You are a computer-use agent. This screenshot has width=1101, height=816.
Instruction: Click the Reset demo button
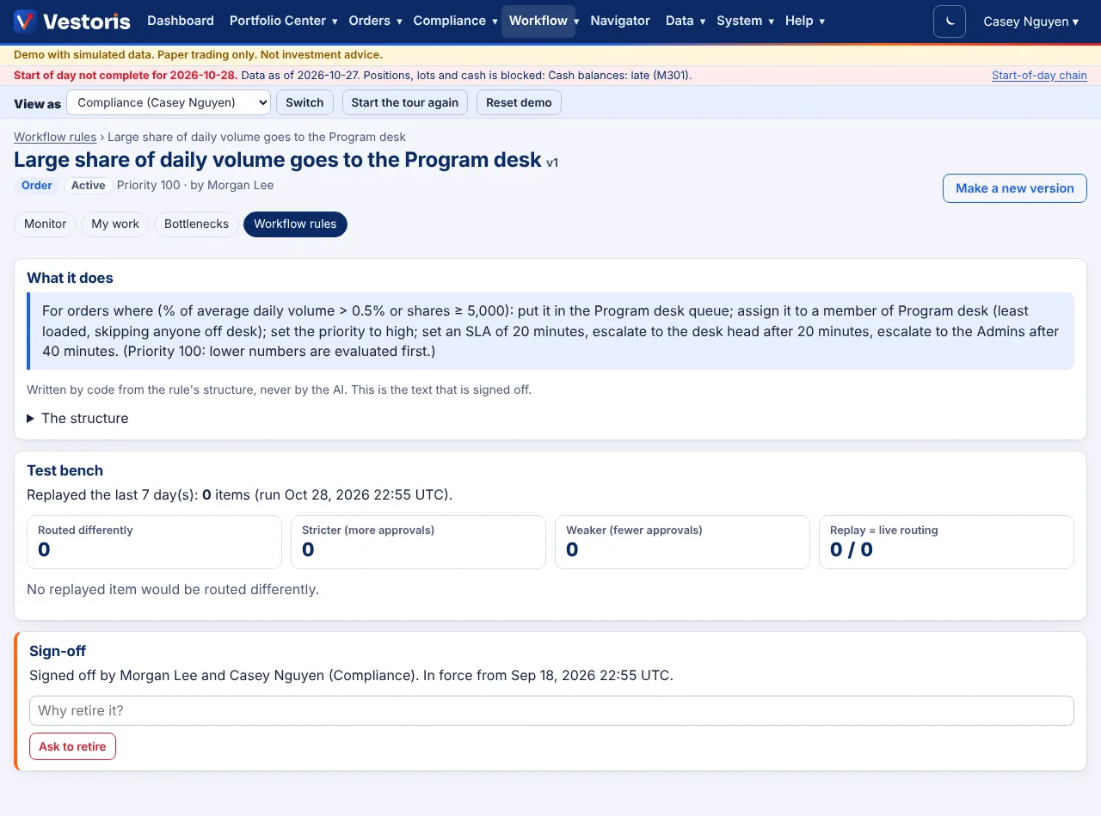519,102
